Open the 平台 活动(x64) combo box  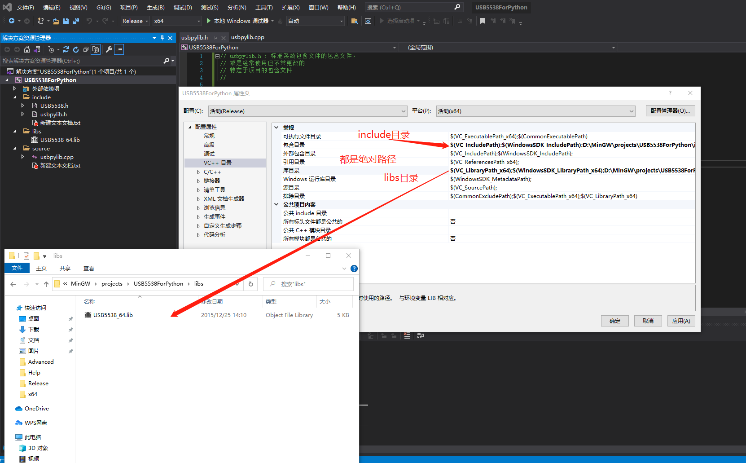click(x=535, y=111)
